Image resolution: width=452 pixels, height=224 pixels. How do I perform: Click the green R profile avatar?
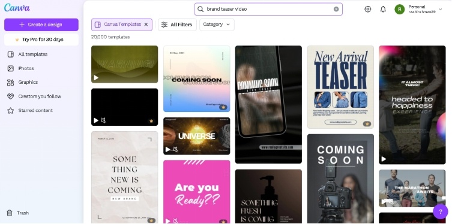point(400,9)
